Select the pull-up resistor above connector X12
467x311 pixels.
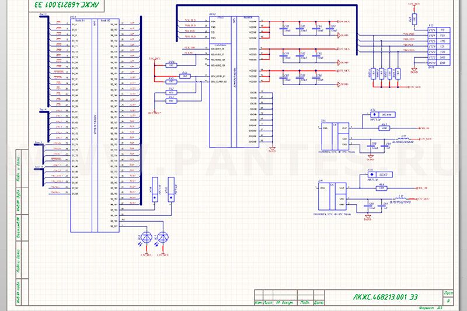click(x=413, y=19)
